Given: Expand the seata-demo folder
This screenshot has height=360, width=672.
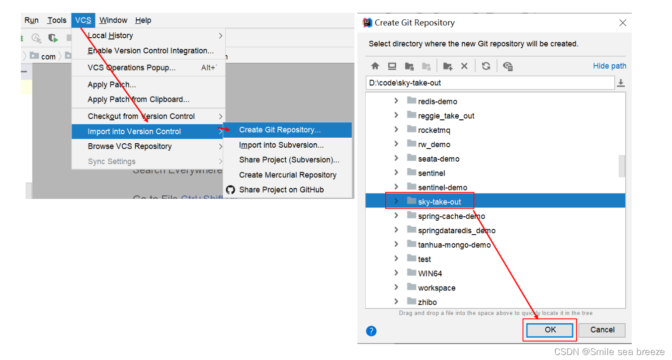Looking at the screenshot, I should pyautogui.click(x=396, y=159).
